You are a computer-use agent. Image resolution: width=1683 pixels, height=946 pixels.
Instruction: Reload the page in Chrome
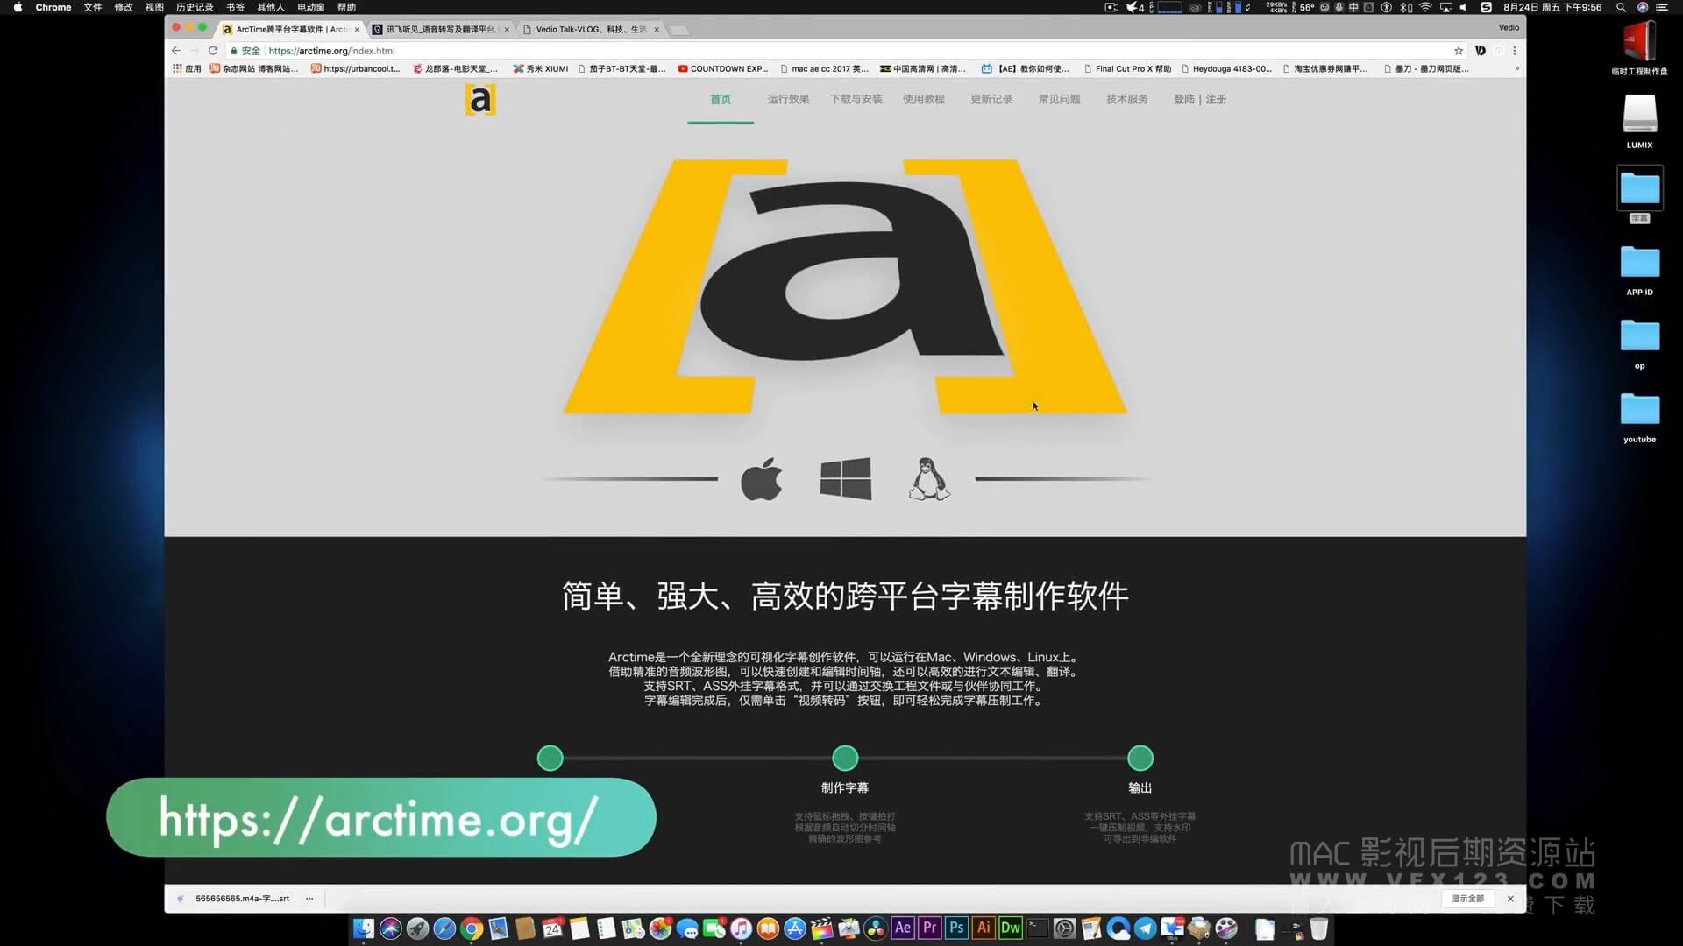tap(213, 51)
